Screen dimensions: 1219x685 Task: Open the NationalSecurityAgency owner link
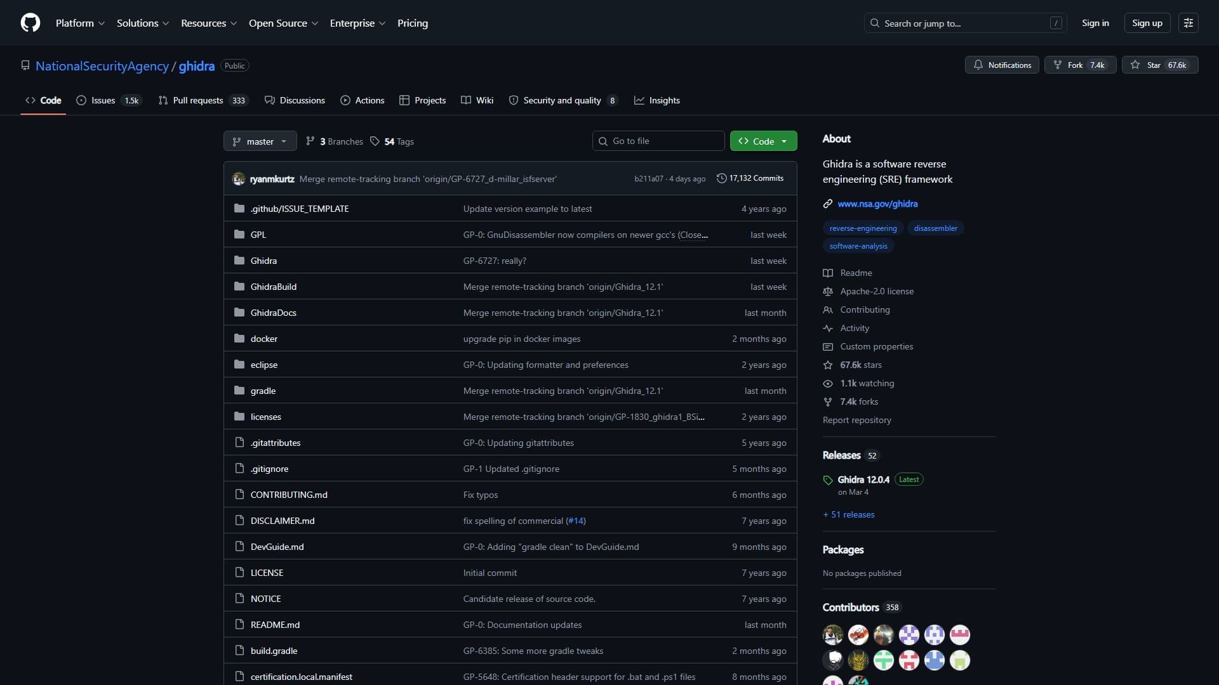[x=102, y=65]
